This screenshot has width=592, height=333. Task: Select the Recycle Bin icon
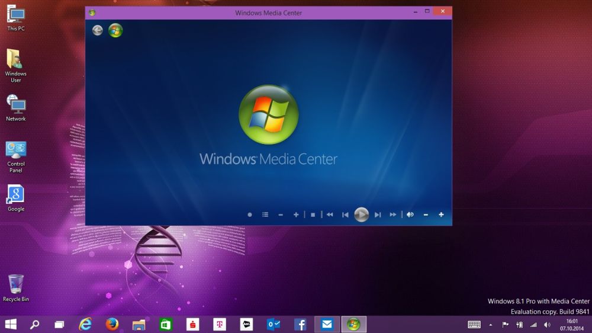[16, 288]
